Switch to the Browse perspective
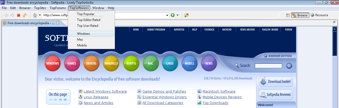 coord(300,15)
